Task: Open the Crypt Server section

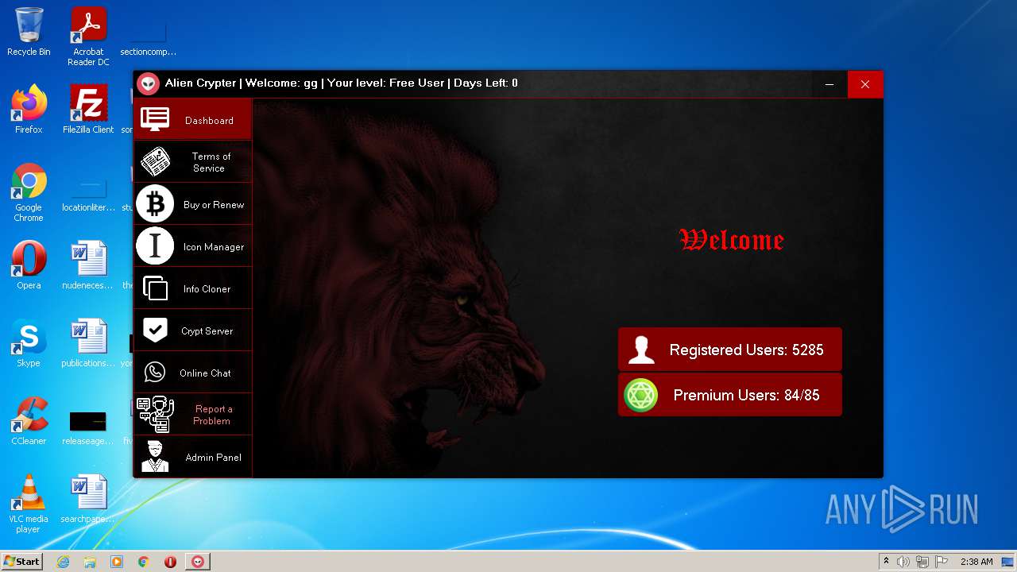Action: 192,330
